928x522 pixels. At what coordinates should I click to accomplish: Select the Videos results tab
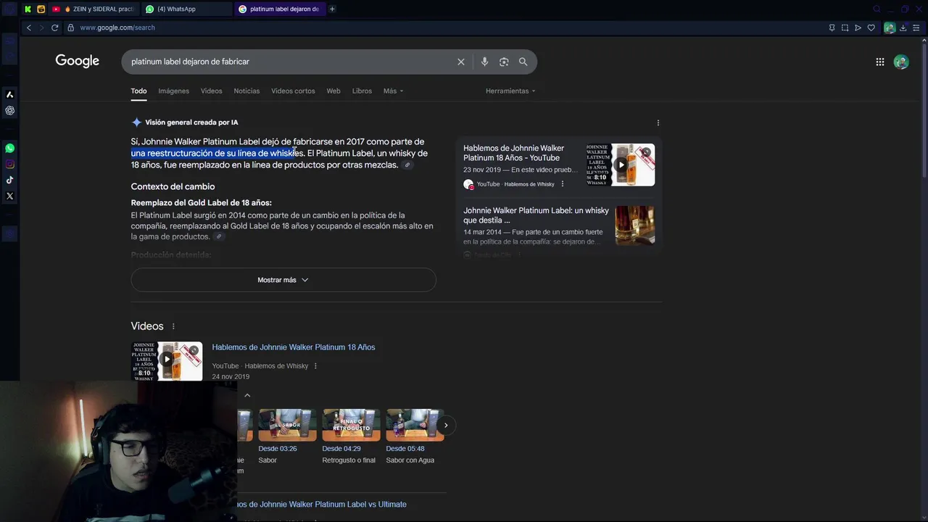[211, 91]
